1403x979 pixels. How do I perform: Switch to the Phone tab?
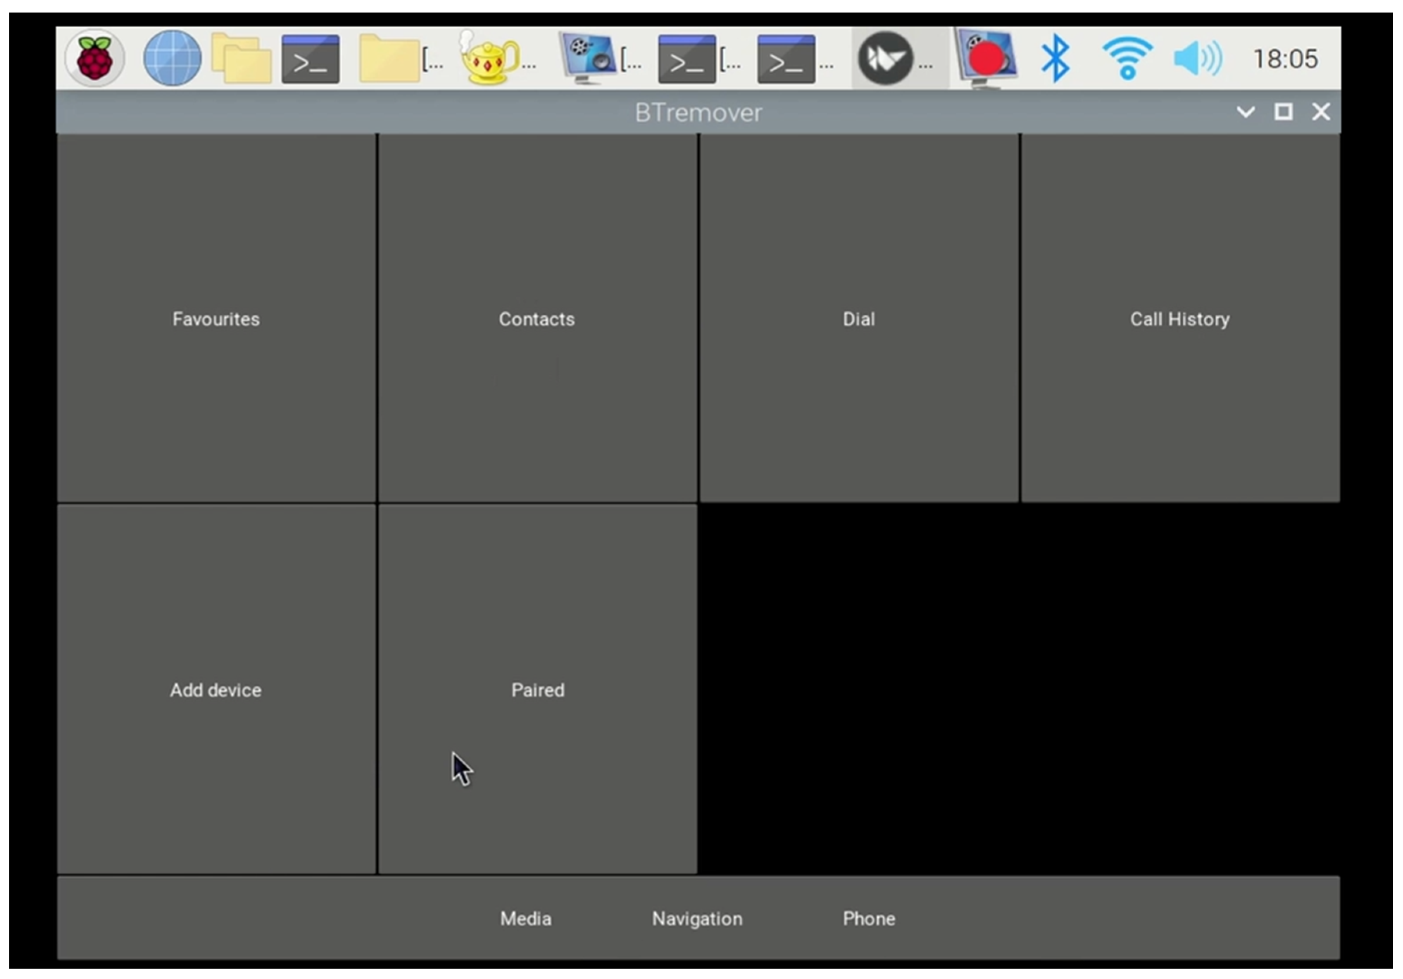(868, 918)
